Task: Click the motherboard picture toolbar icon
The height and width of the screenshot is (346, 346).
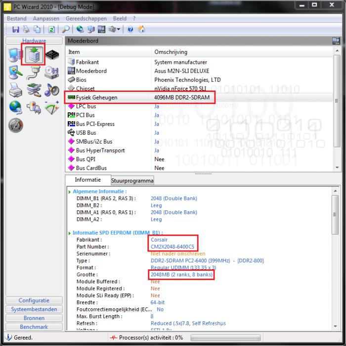Action: 101,29
